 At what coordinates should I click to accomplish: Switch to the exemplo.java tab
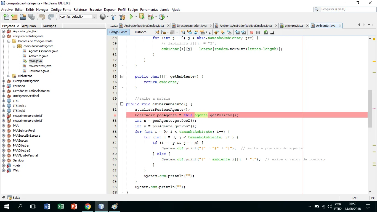pos(293,26)
